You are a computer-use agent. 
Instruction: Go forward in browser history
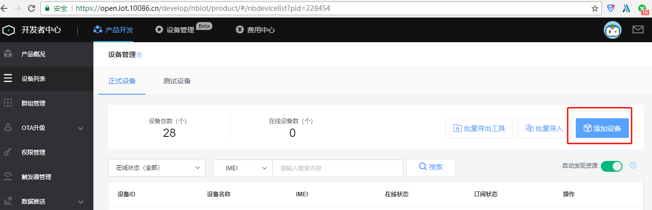tap(18, 8)
